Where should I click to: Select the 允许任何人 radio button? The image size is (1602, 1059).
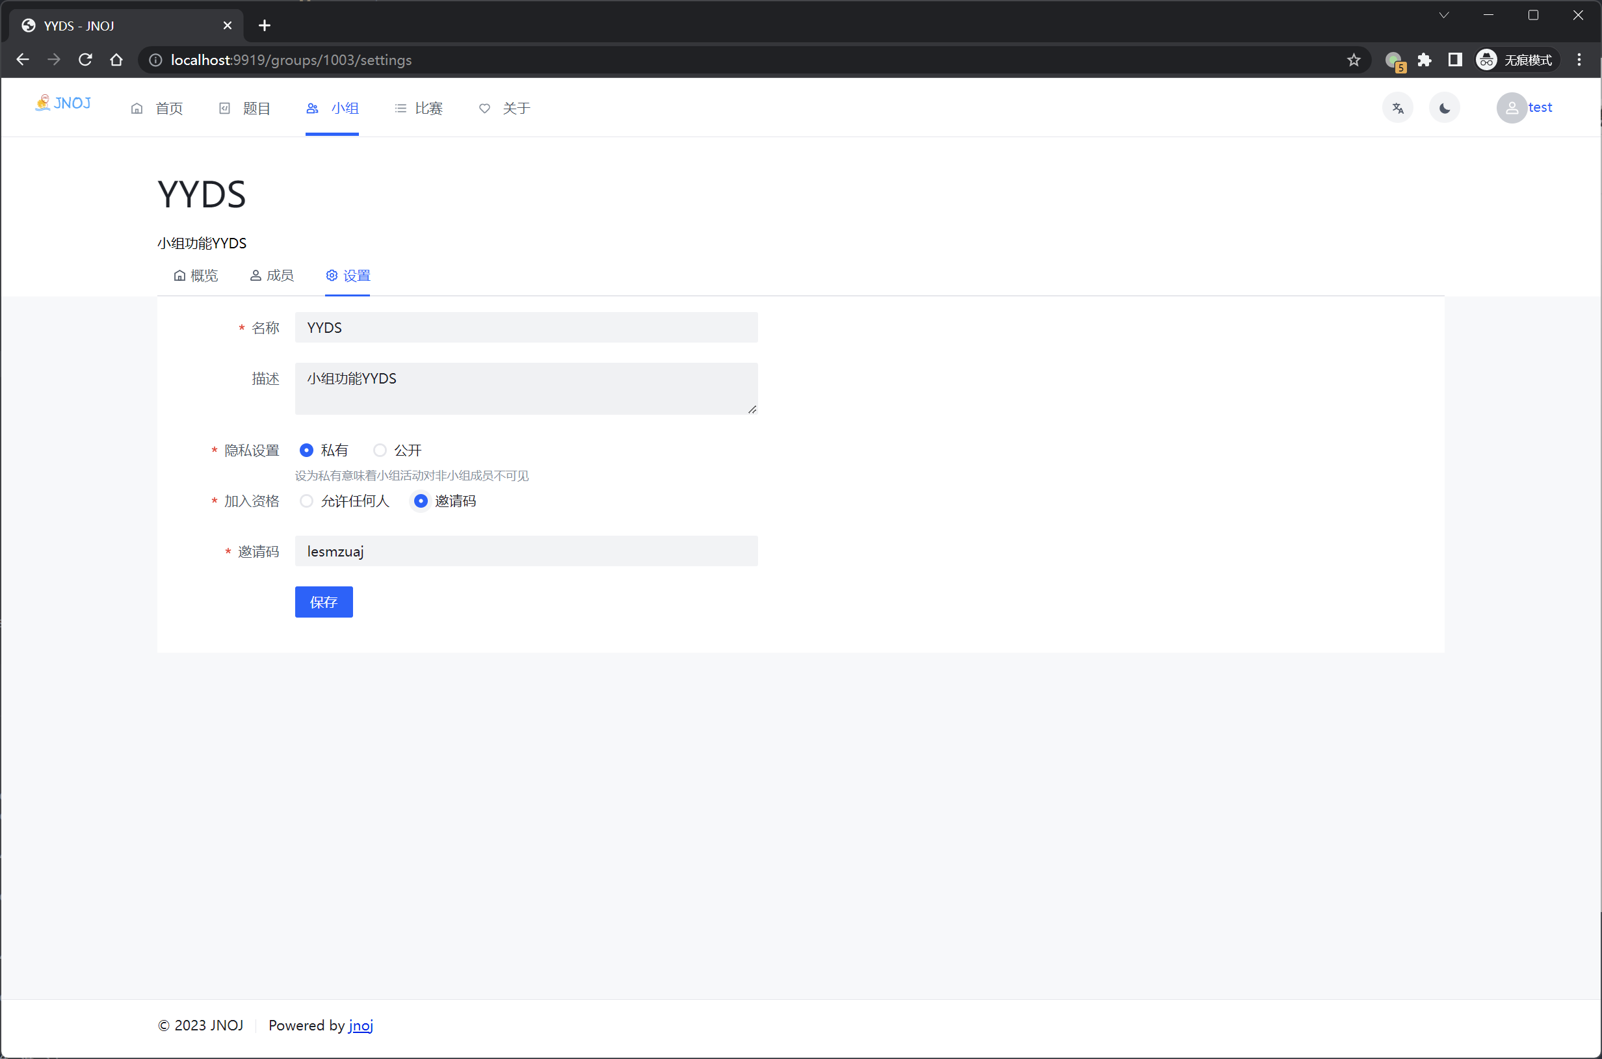(x=307, y=501)
